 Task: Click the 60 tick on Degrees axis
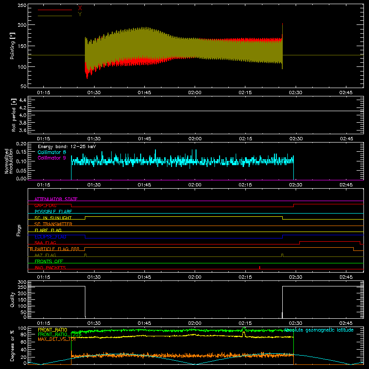click(24, 342)
